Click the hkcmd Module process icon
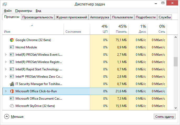 pyautogui.click(x=12, y=47)
